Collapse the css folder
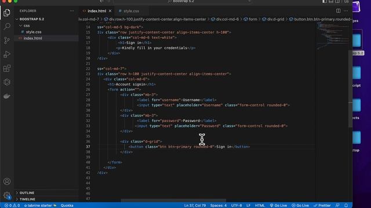This screenshot has width=371, height=208. [27, 25]
